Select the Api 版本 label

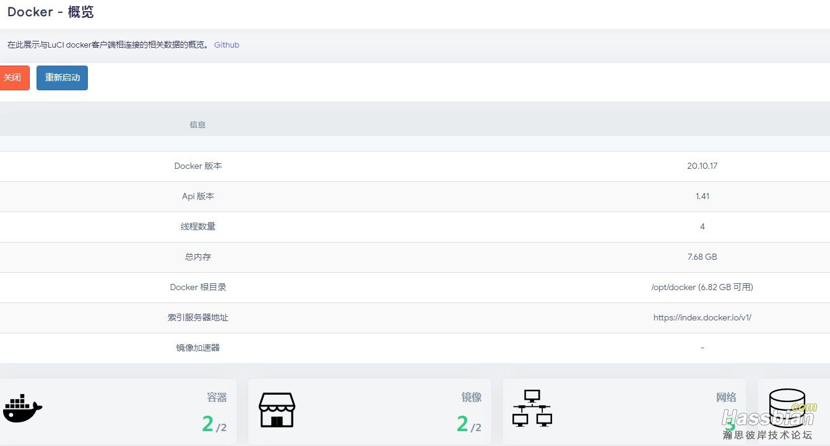pyautogui.click(x=198, y=197)
